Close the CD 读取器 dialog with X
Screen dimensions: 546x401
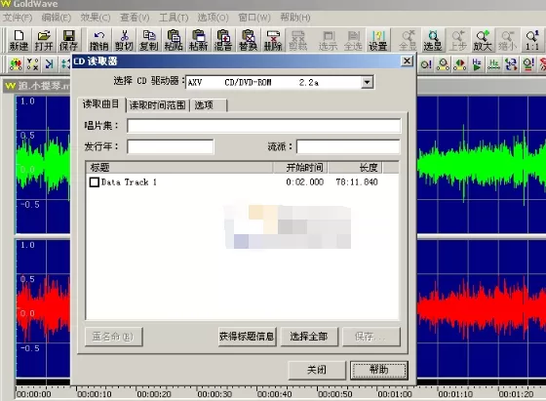click(x=407, y=61)
